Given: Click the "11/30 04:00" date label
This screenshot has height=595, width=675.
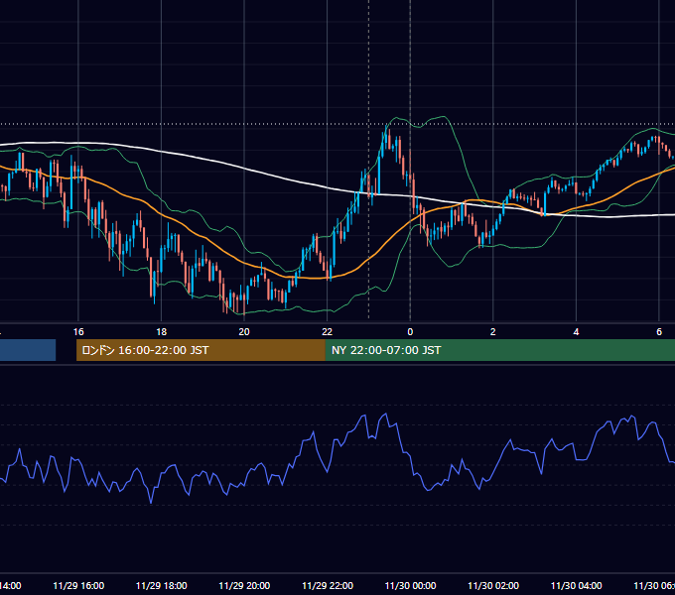Looking at the screenshot, I should (577, 585).
